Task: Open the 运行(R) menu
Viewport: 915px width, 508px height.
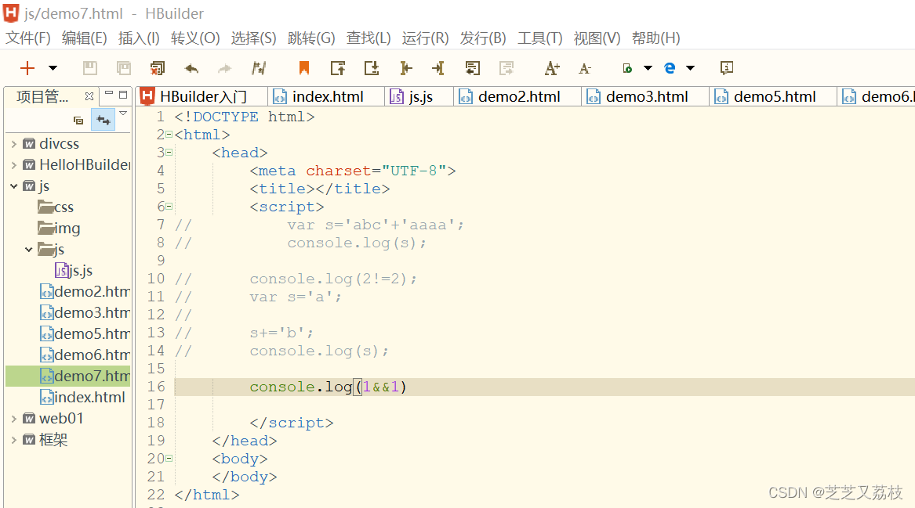Action: click(x=426, y=38)
